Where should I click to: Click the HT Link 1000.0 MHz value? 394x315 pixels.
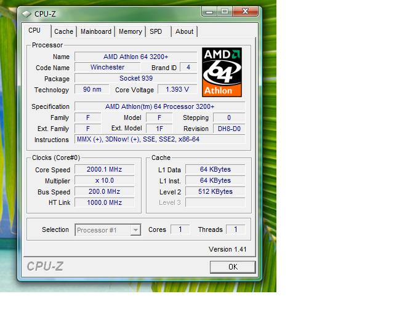[104, 202]
